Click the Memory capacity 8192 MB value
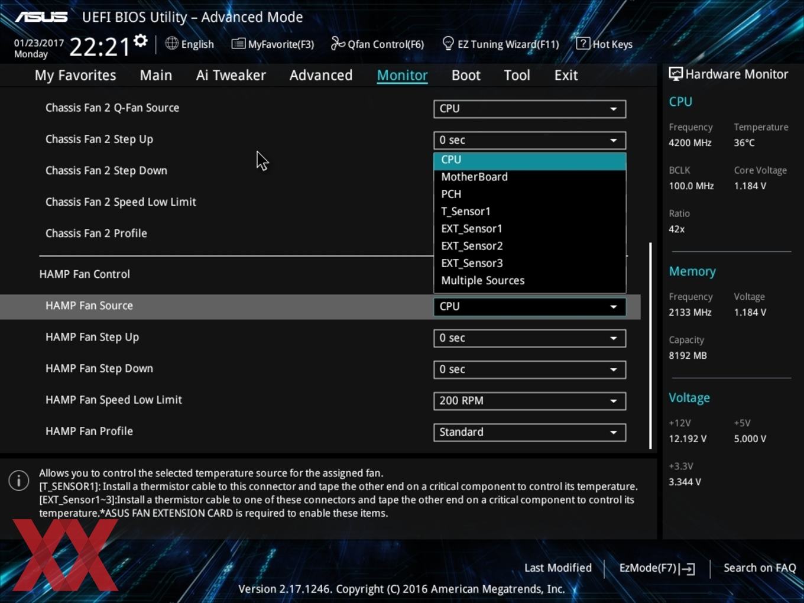The width and height of the screenshot is (804, 603). (688, 356)
